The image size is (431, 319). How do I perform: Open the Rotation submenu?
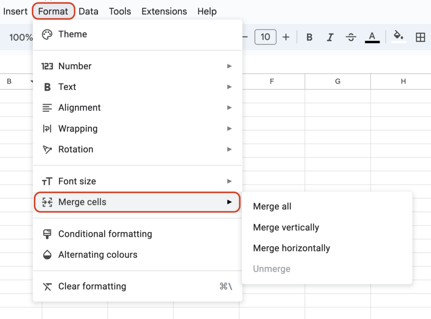76,149
